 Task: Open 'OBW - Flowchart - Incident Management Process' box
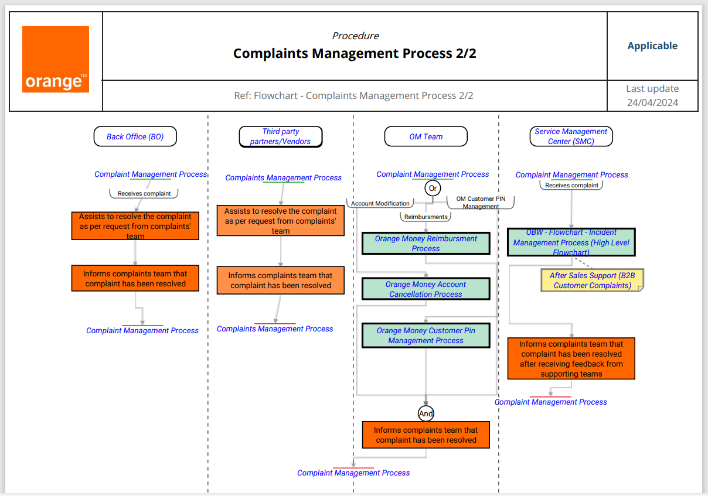coord(571,242)
